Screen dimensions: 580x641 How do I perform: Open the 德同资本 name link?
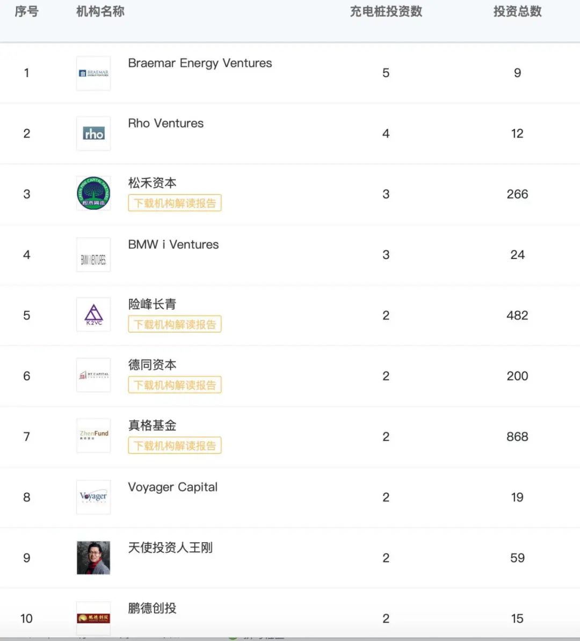coord(152,365)
